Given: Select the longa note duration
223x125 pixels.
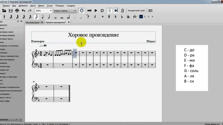Looking at the screenshot, I should (68, 17).
